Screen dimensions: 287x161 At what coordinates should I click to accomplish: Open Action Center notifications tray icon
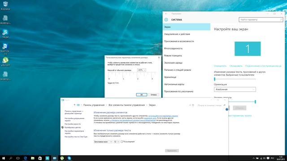268,158
